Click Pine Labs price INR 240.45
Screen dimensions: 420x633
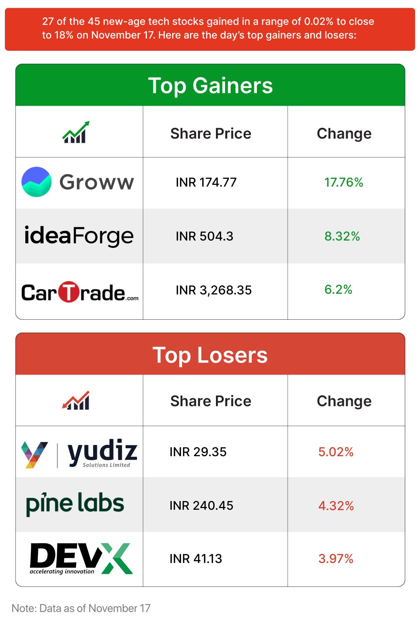(201, 506)
